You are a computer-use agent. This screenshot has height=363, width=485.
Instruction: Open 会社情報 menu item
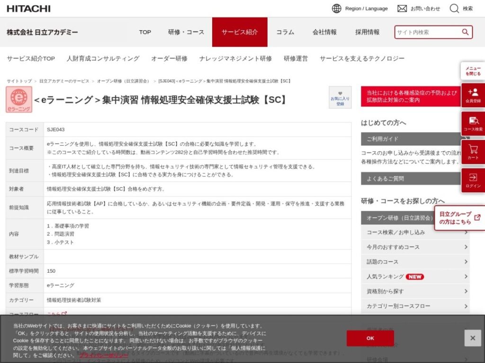(x=324, y=32)
